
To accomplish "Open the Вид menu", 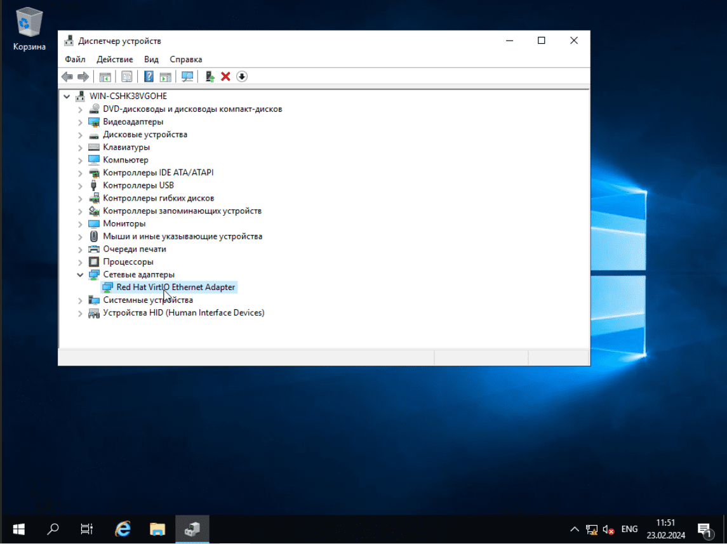I will click(x=151, y=59).
